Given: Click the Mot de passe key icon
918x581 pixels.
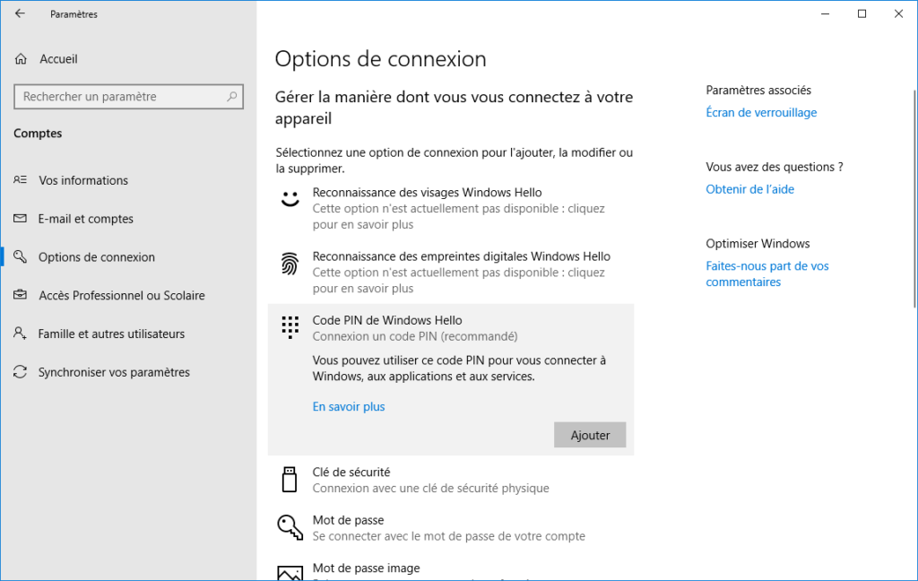Looking at the screenshot, I should (x=290, y=527).
